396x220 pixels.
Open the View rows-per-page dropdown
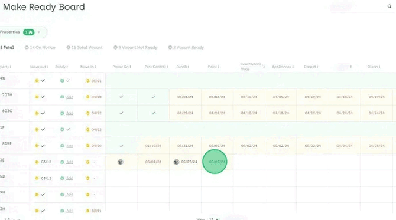[214, 219]
